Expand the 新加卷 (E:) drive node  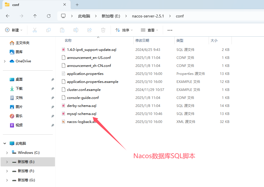[x=7, y=162]
